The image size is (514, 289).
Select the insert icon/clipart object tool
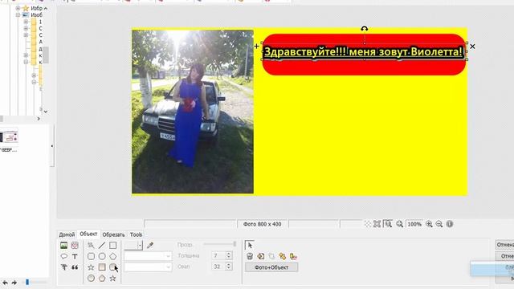pyautogui.click(x=75, y=245)
